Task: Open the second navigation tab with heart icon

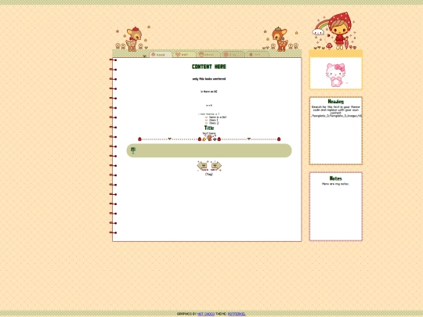Action: 185,55
